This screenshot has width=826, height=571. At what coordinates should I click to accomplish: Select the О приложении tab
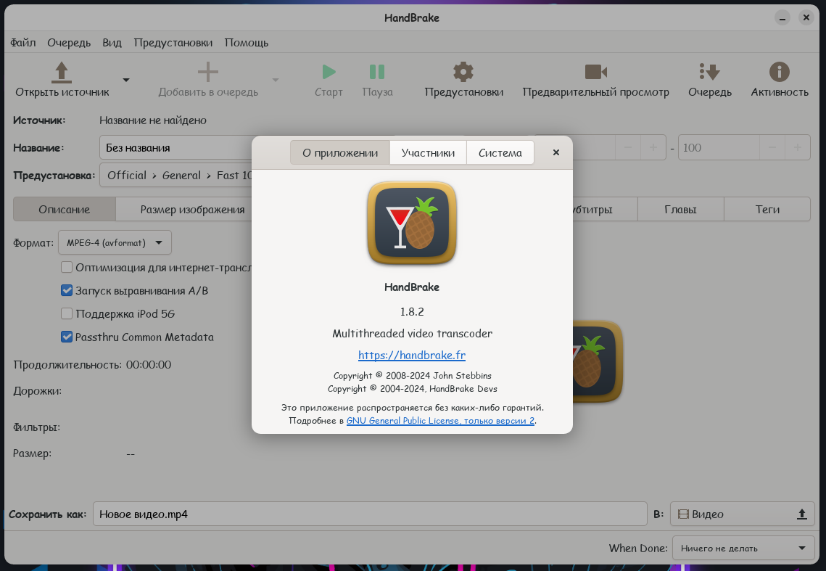point(340,152)
